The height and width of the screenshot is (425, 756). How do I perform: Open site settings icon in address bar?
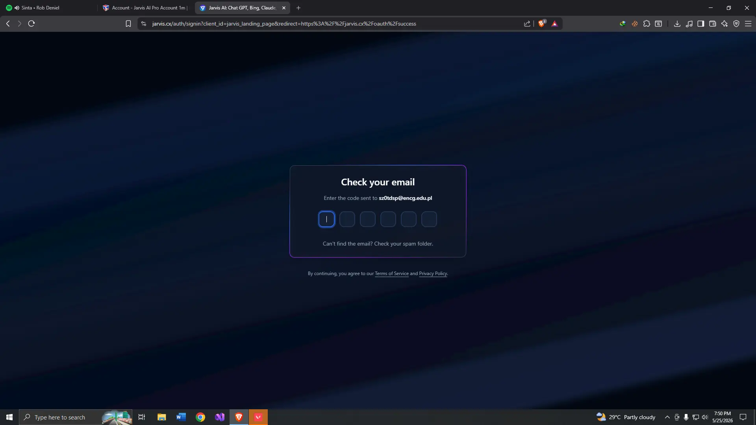[x=144, y=24]
